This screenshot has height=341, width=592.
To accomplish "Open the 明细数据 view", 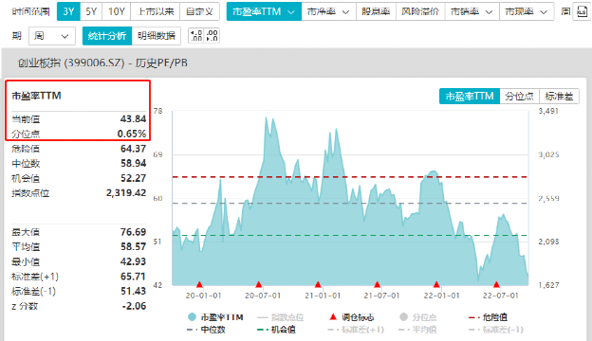I will [x=157, y=36].
